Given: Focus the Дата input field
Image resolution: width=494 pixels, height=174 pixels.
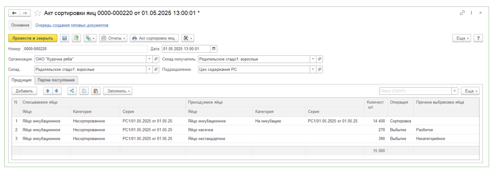Looking at the screenshot, I should [186, 49].
